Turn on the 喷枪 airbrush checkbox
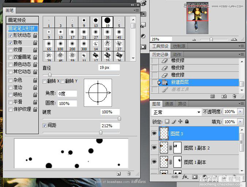 tap(10, 95)
